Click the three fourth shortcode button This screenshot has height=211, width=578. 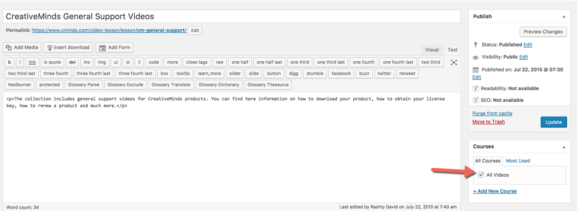[x=56, y=73]
